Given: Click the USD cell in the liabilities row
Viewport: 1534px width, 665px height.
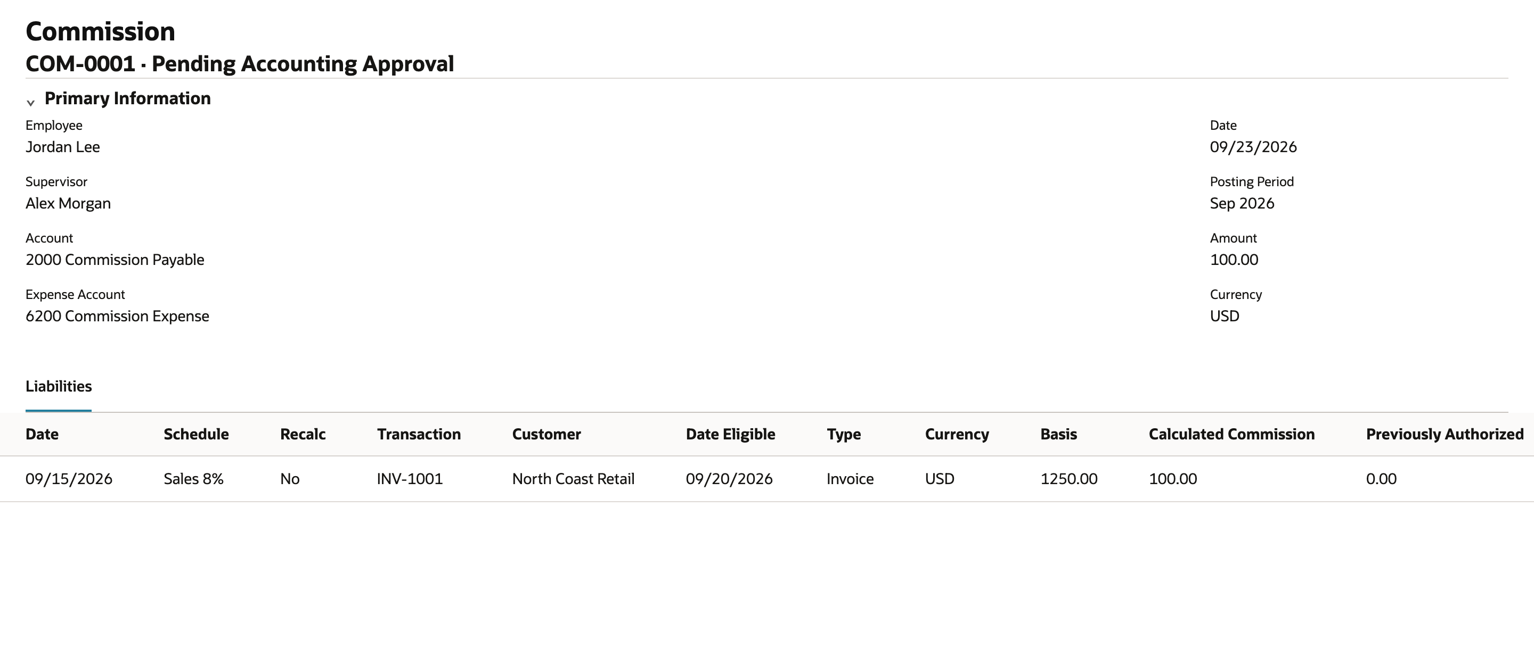Looking at the screenshot, I should tap(939, 479).
